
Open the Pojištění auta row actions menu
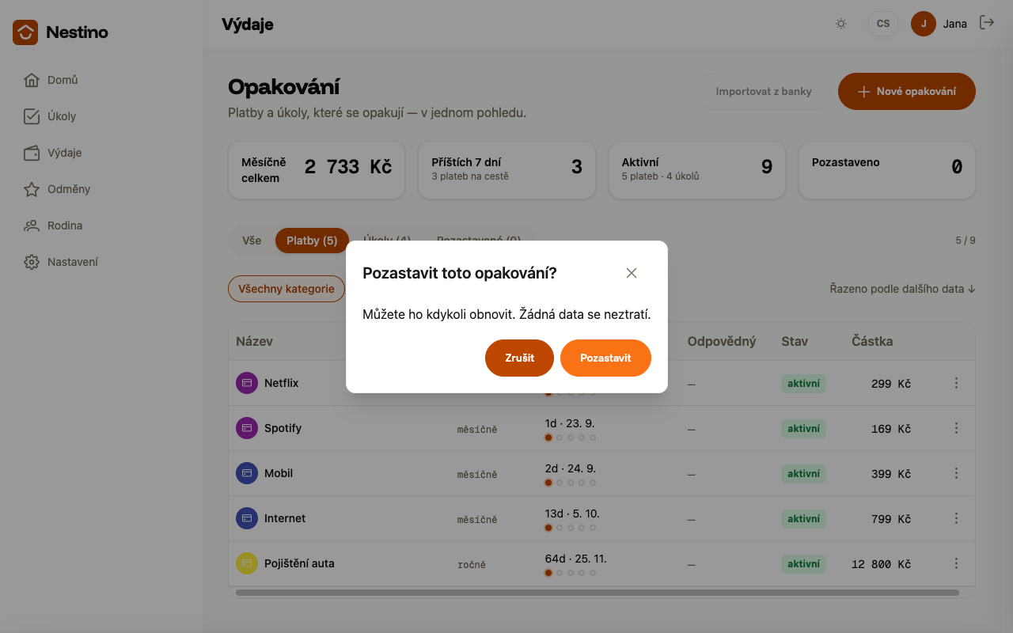coord(956,563)
